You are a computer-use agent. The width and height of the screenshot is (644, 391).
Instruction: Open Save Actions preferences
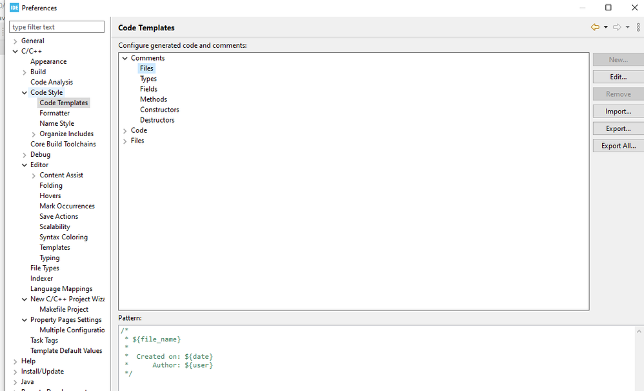pyautogui.click(x=59, y=216)
